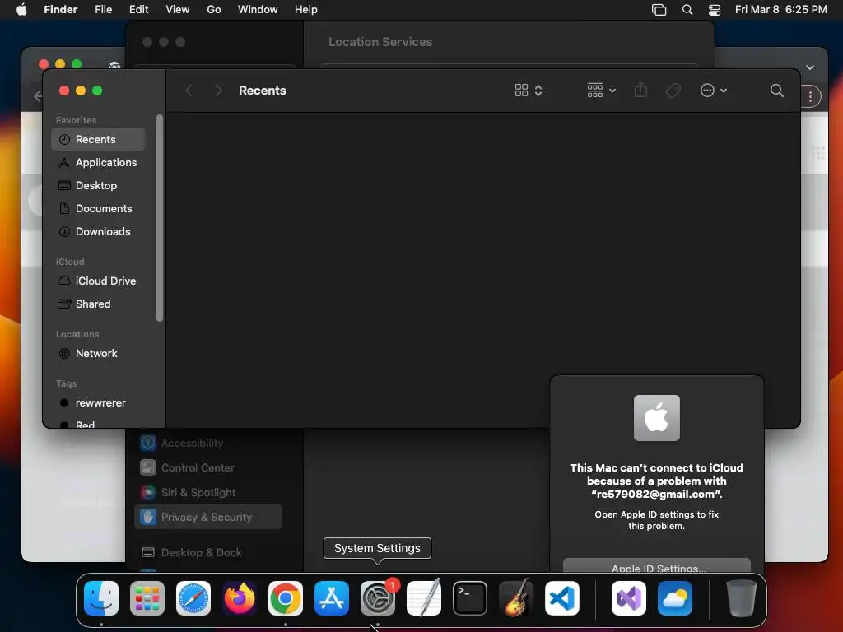This screenshot has height=632, width=843.
Task: Open the App Store Dock icon
Action: point(332,598)
